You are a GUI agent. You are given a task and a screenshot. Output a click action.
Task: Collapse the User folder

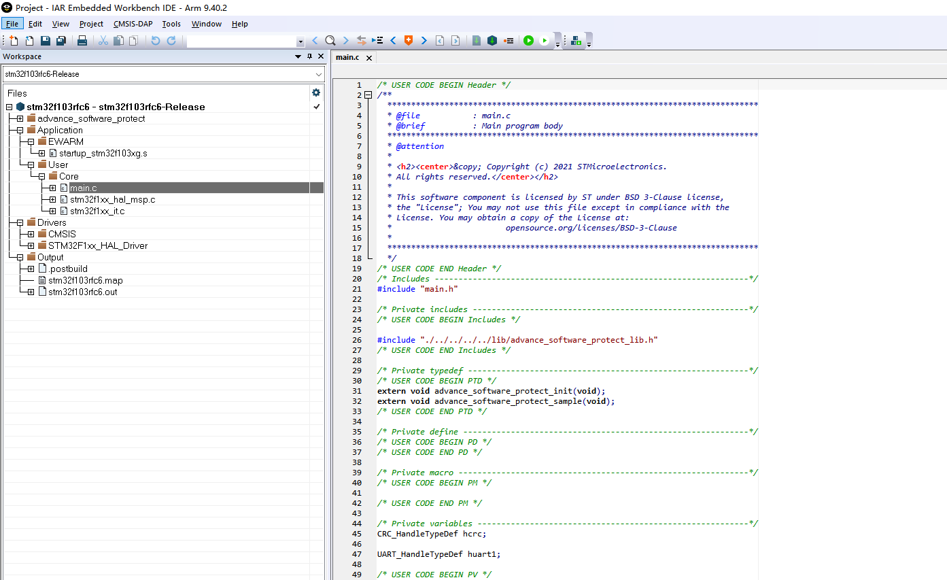(31, 165)
